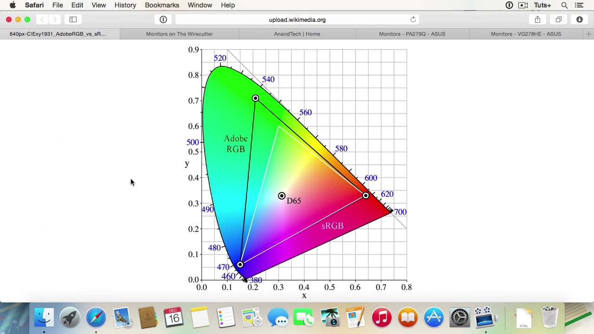Viewport: 594px width, 334px height.
Task: Open iBooks from the Dock
Action: [408, 318]
